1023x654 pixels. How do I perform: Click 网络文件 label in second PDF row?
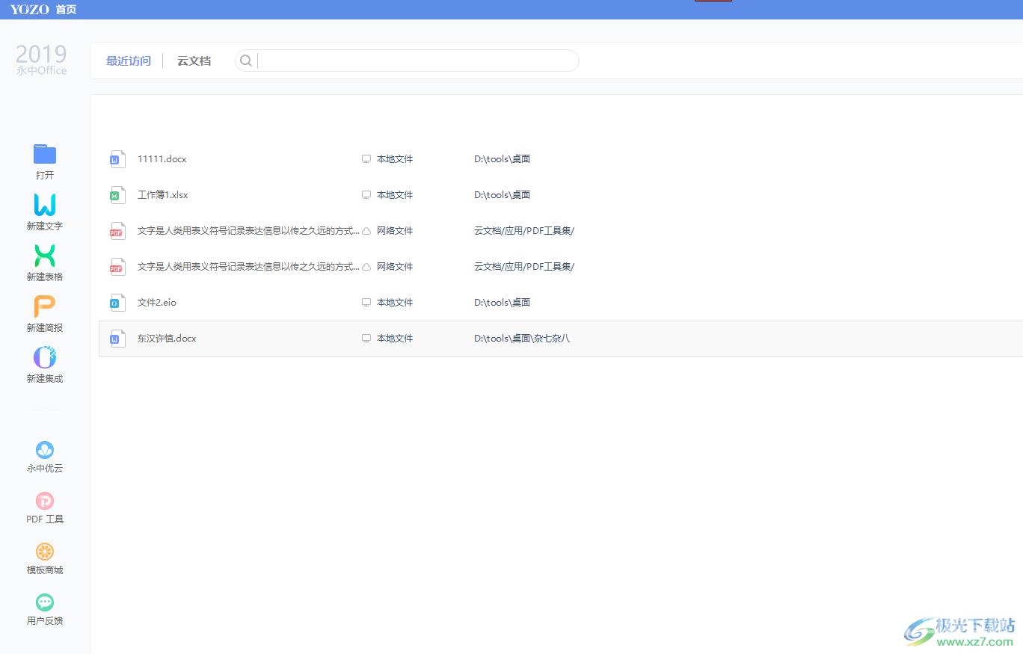(x=395, y=267)
